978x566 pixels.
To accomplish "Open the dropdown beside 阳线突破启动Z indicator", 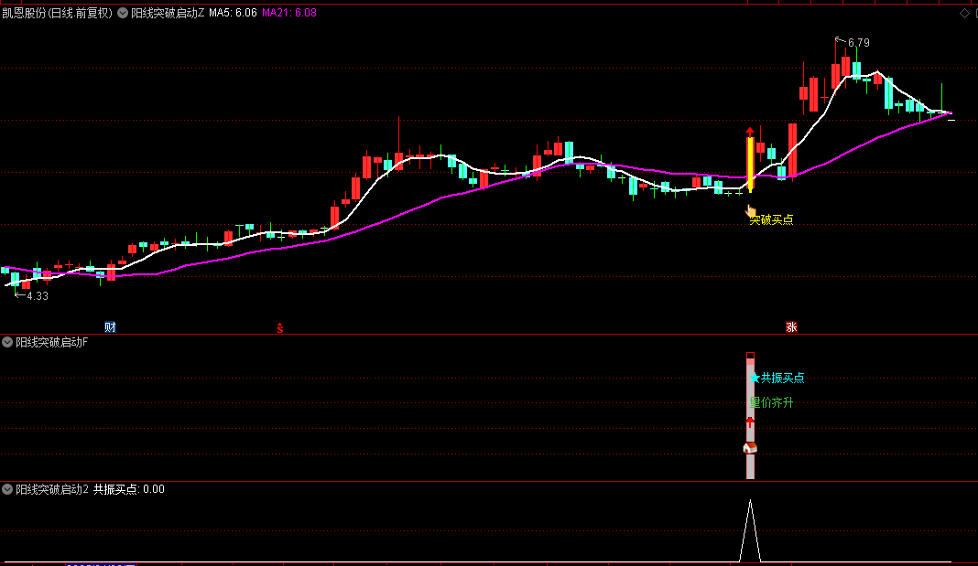I will coord(123,13).
